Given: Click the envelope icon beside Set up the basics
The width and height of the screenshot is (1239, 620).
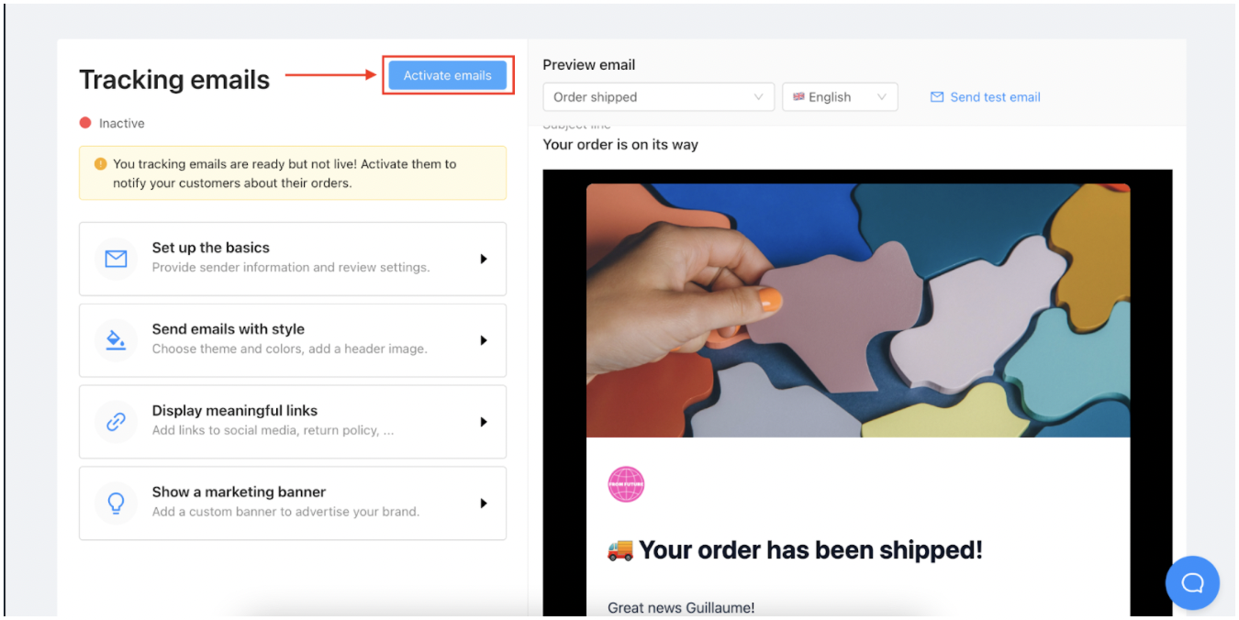Looking at the screenshot, I should pos(116,260).
